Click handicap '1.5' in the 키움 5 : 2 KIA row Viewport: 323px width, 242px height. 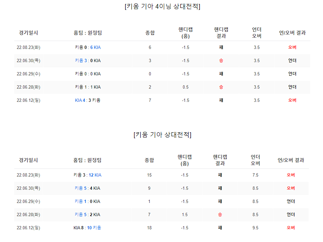[185, 215]
